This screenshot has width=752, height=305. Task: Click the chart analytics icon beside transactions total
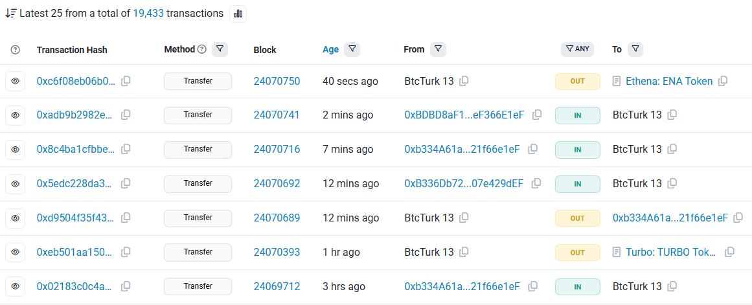point(238,14)
